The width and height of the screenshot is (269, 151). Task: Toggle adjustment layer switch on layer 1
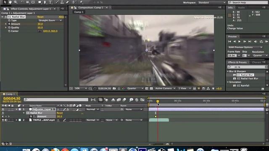(77, 109)
